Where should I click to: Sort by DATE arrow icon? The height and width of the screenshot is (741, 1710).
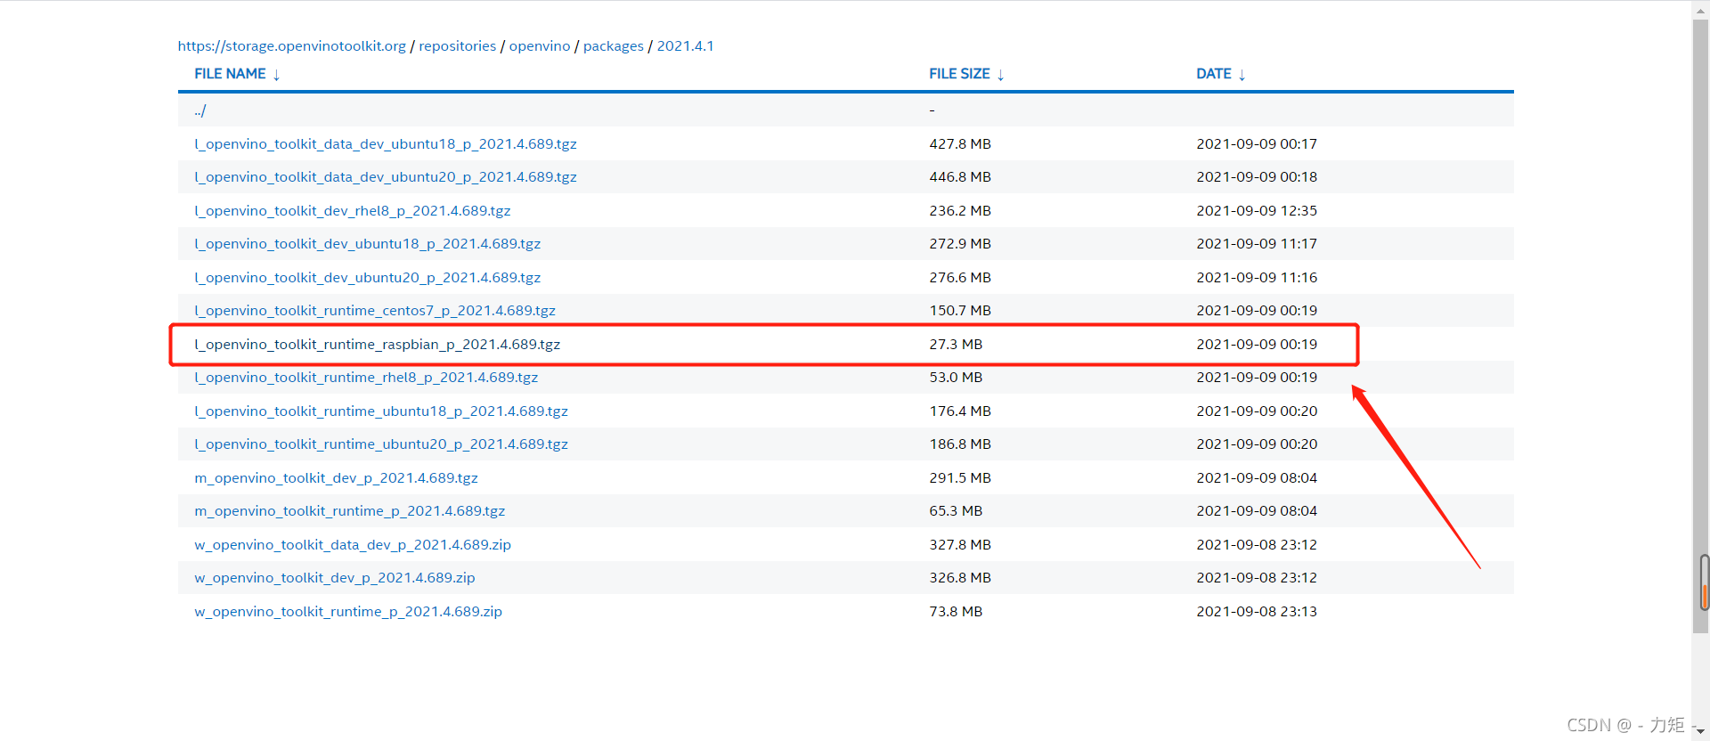[x=1242, y=75]
